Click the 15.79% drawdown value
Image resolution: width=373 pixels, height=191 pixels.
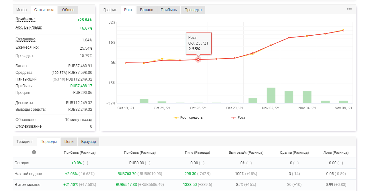86,56
